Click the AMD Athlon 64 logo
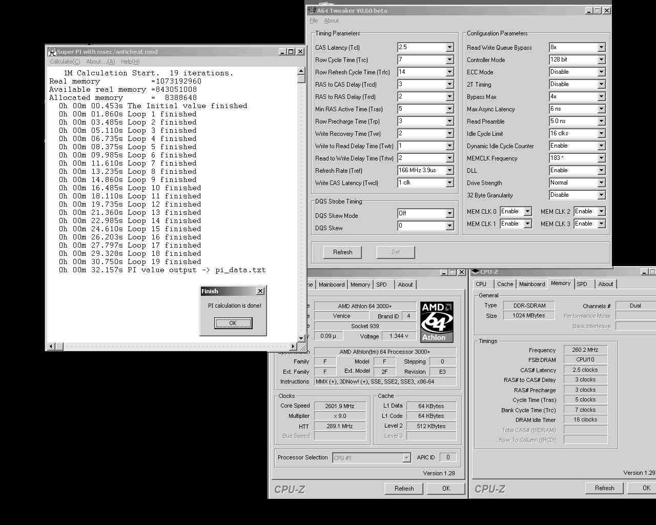656x525 pixels. coord(437,322)
